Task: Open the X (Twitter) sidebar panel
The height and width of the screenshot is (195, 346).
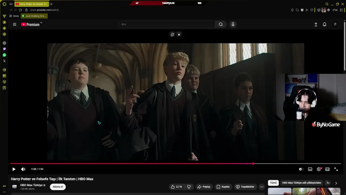Action: [4, 61]
